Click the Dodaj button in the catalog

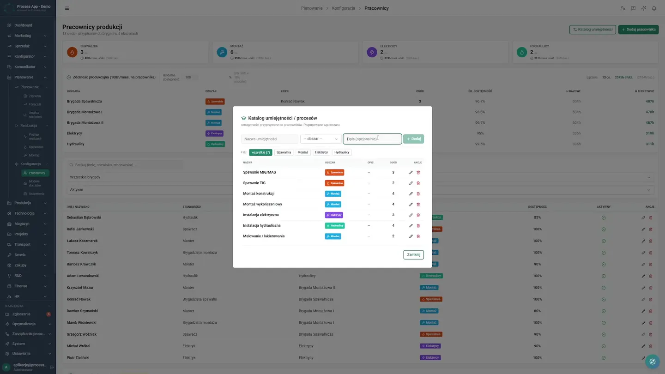coord(413,139)
